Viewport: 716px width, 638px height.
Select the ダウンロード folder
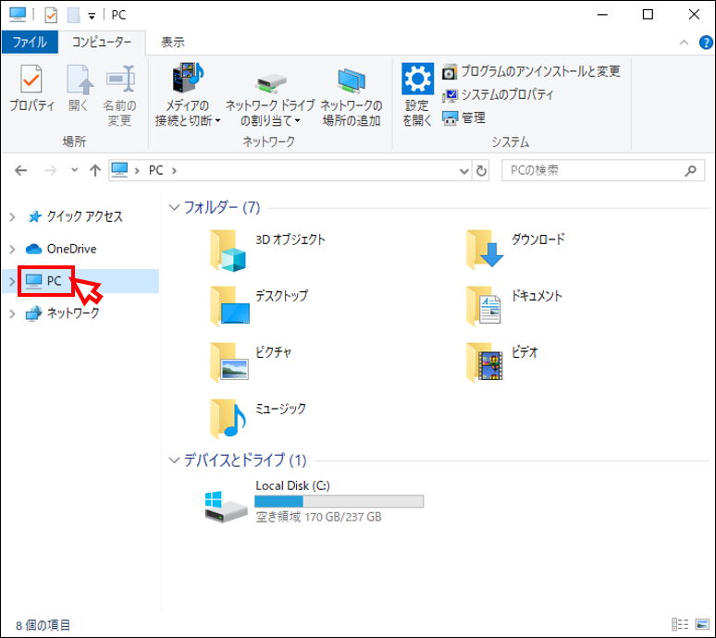coord(516,249)
